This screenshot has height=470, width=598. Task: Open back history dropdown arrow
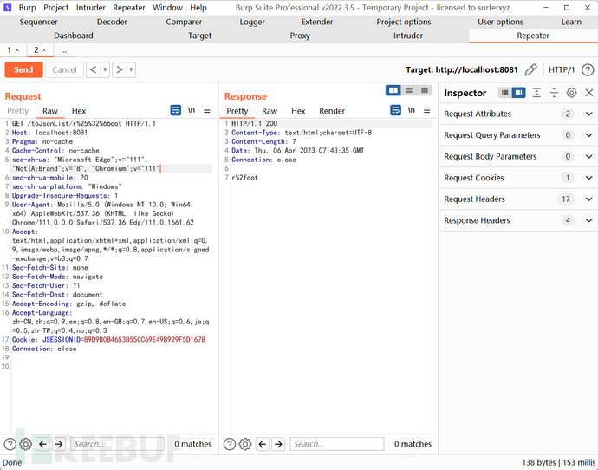(x=105, y=70)
